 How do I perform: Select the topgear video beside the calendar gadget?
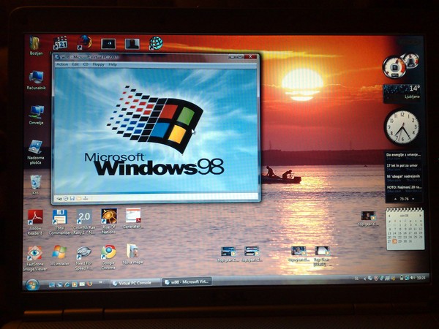coord(368,219)
